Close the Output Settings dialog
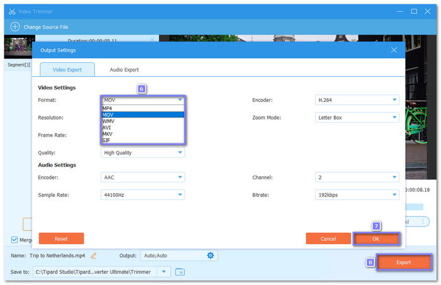The width and height of the screenshot is (441, 285). point(394,50)
